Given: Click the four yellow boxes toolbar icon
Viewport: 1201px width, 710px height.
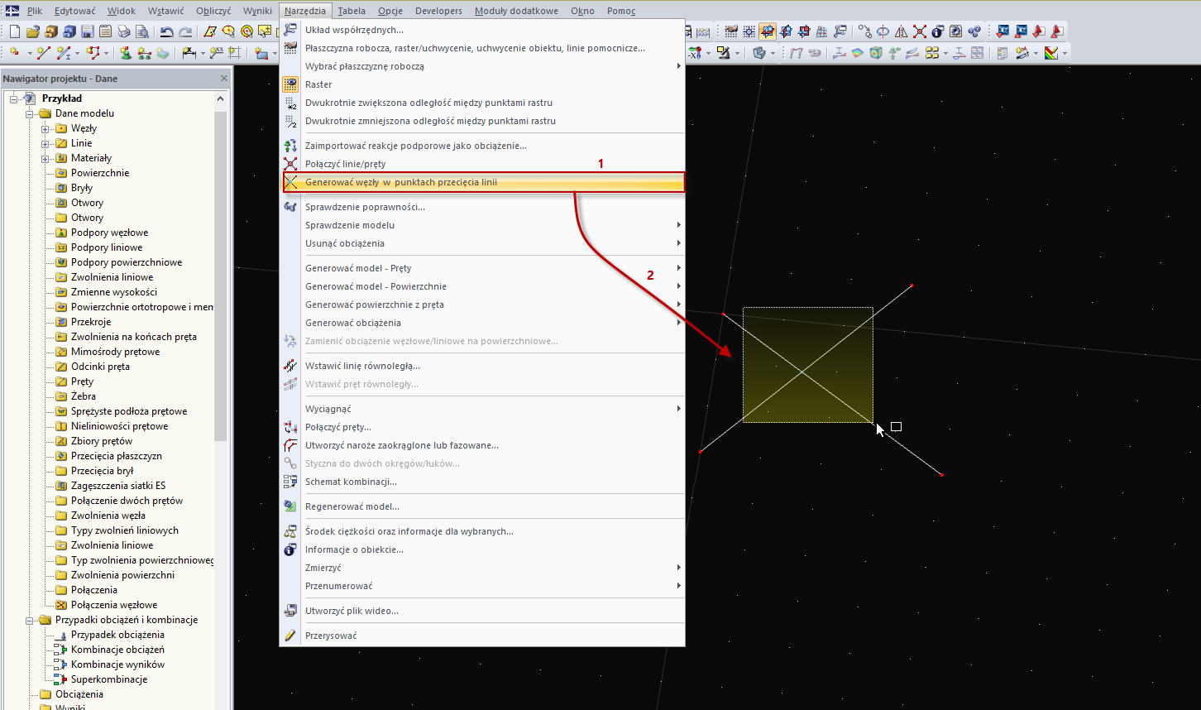Looking at the screenshot, I should (932, 52).
